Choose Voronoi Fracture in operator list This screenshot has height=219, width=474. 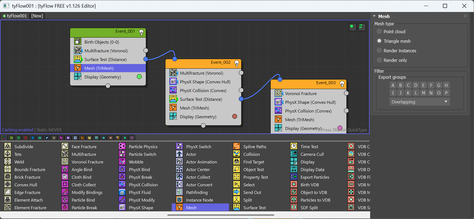pyautogui.click(x=87, y=162)
